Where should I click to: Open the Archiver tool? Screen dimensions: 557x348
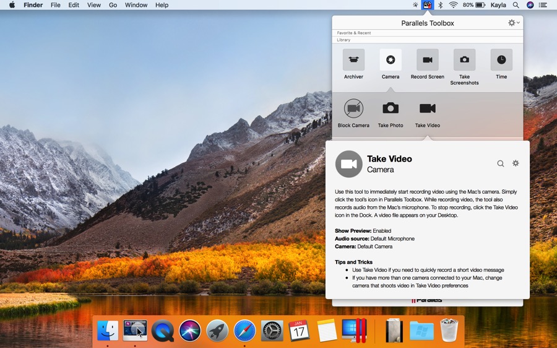click(x=353, y=60)
